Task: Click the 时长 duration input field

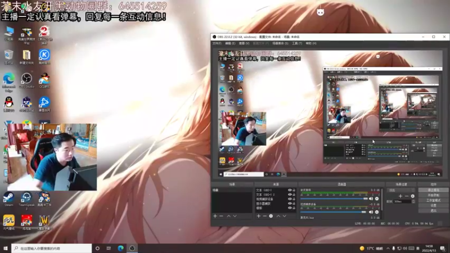Action: (x=402, y=201)
